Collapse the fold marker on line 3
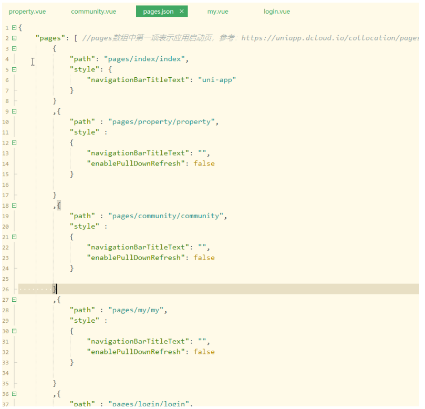The width and height of the screenshot is (425, 409). click(14, 48)
